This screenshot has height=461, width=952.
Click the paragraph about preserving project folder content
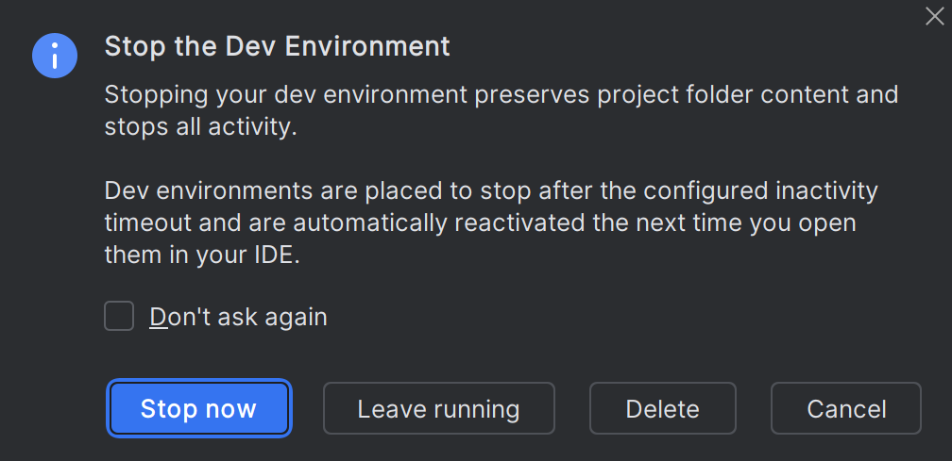501,110
